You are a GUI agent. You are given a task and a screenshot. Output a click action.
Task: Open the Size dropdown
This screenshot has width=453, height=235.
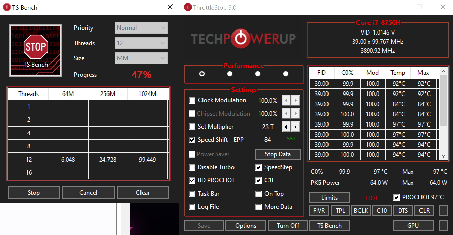[x=141, y=58]
